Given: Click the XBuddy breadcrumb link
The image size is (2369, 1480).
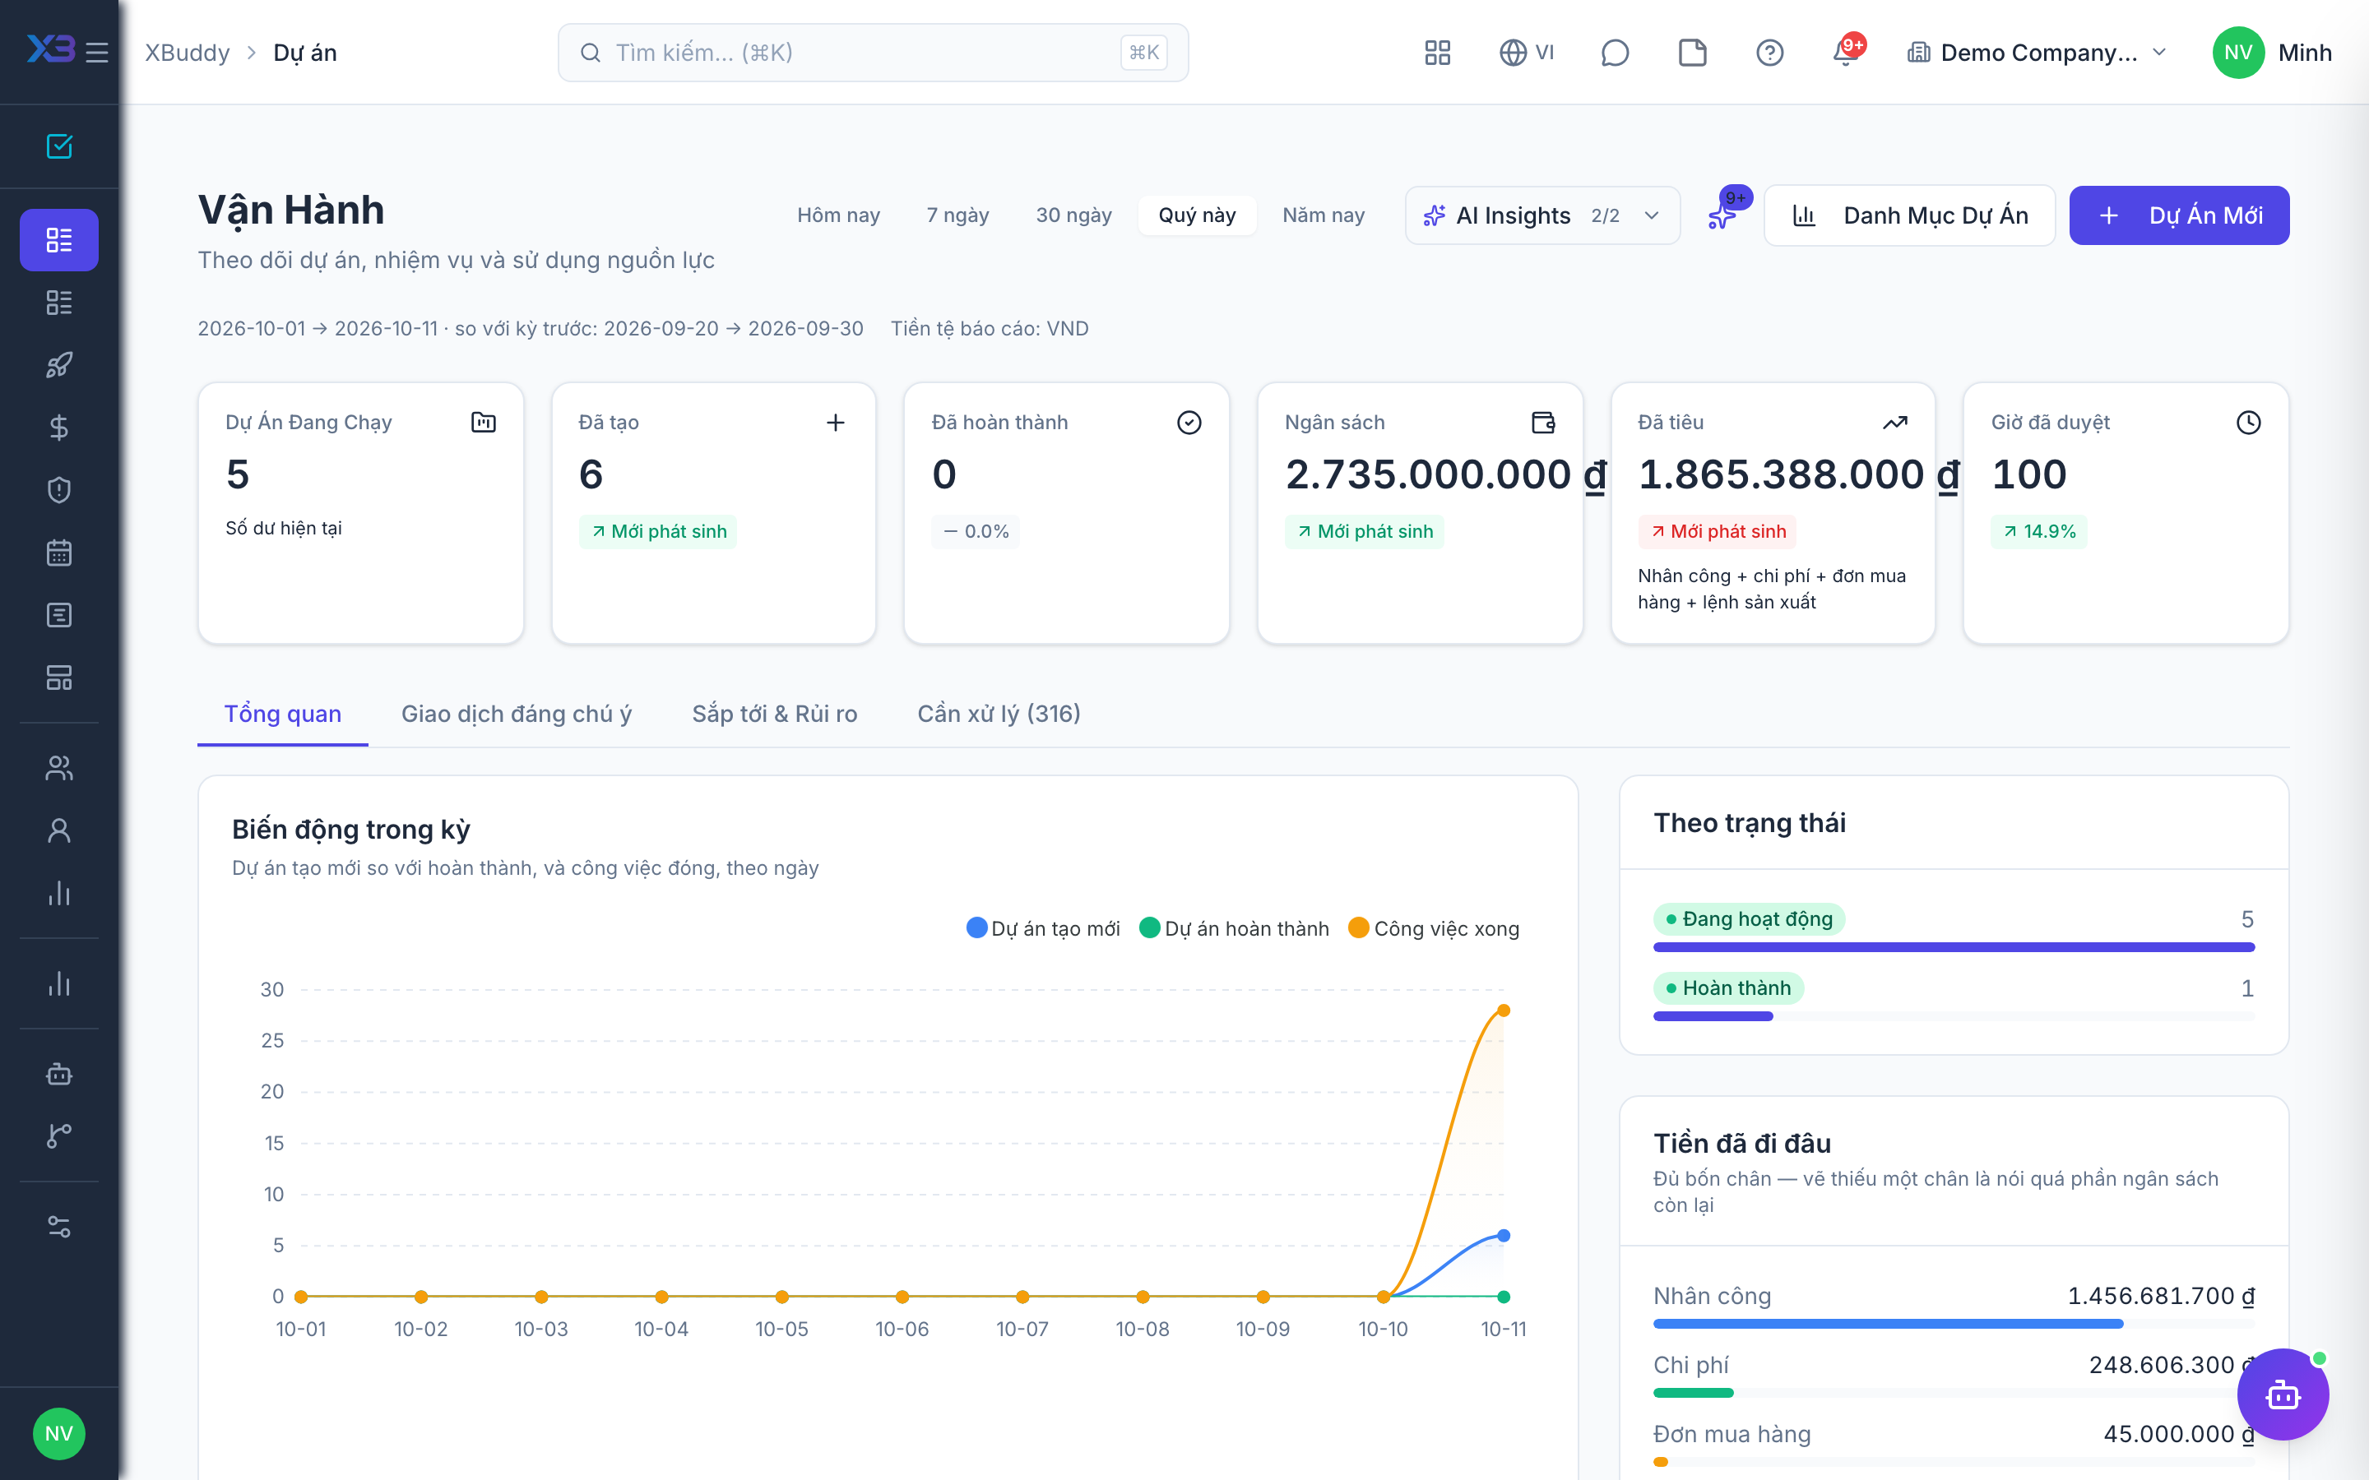Looking at the screenshot, I should 187,52.
